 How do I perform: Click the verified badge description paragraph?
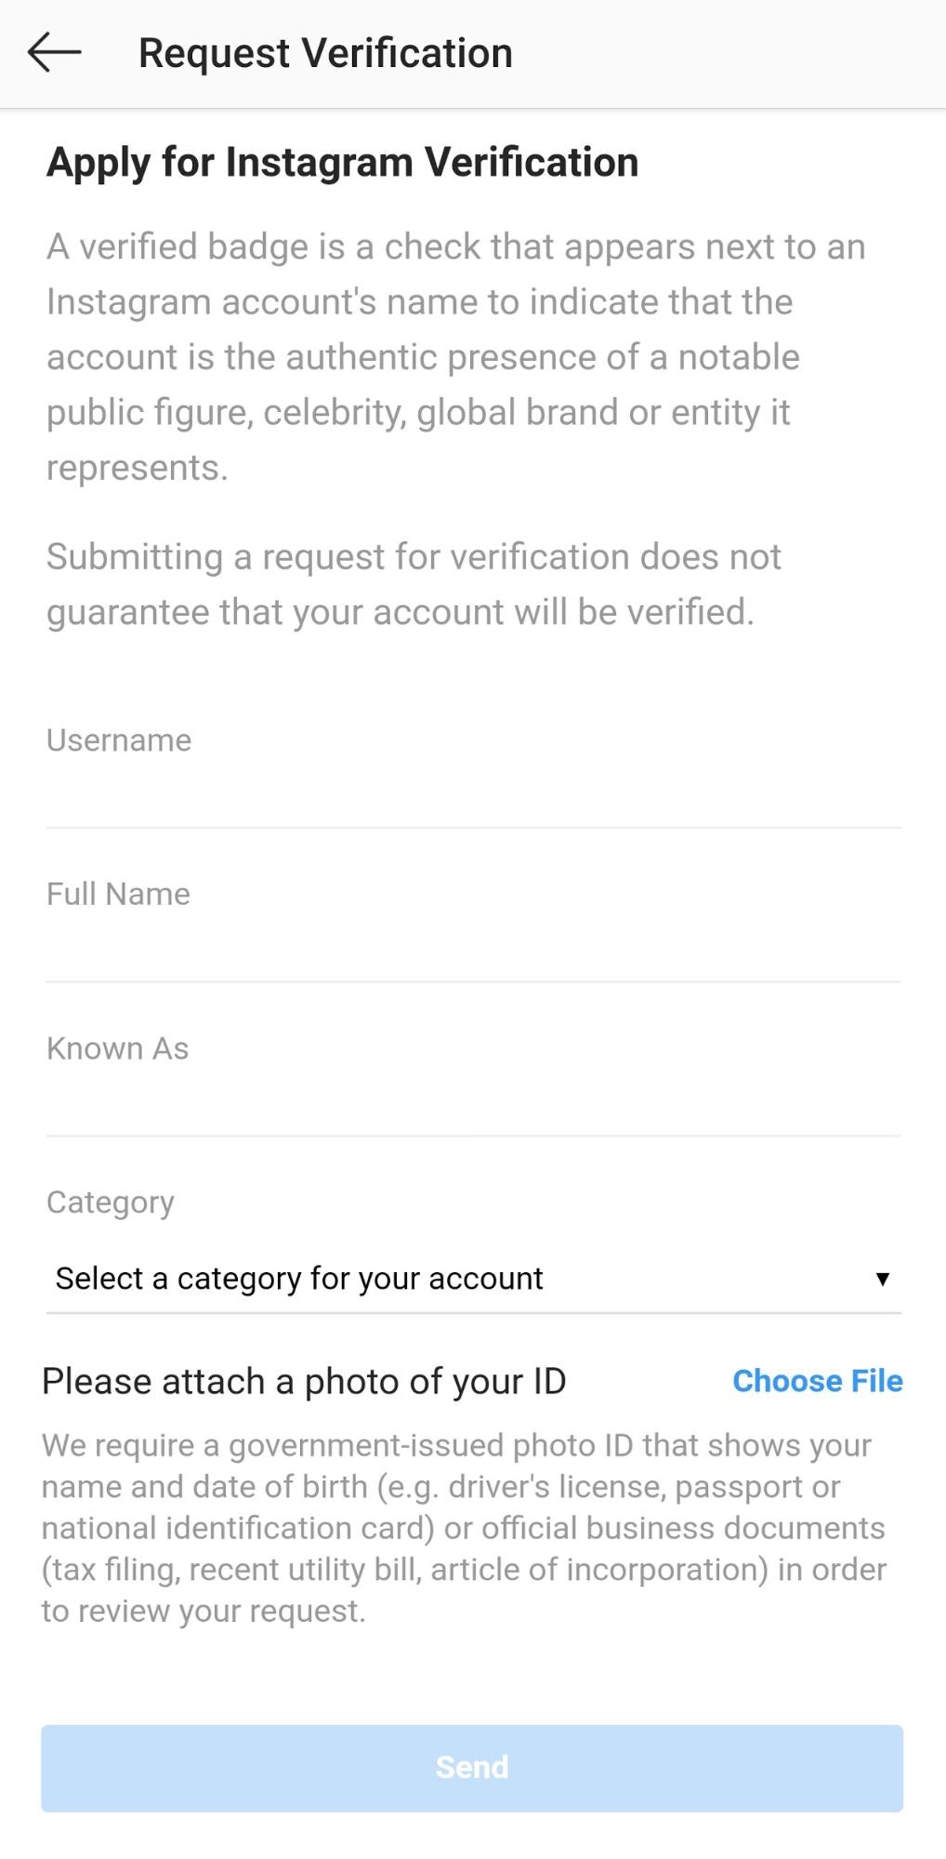pyautogui.click(x=455, y=357)
